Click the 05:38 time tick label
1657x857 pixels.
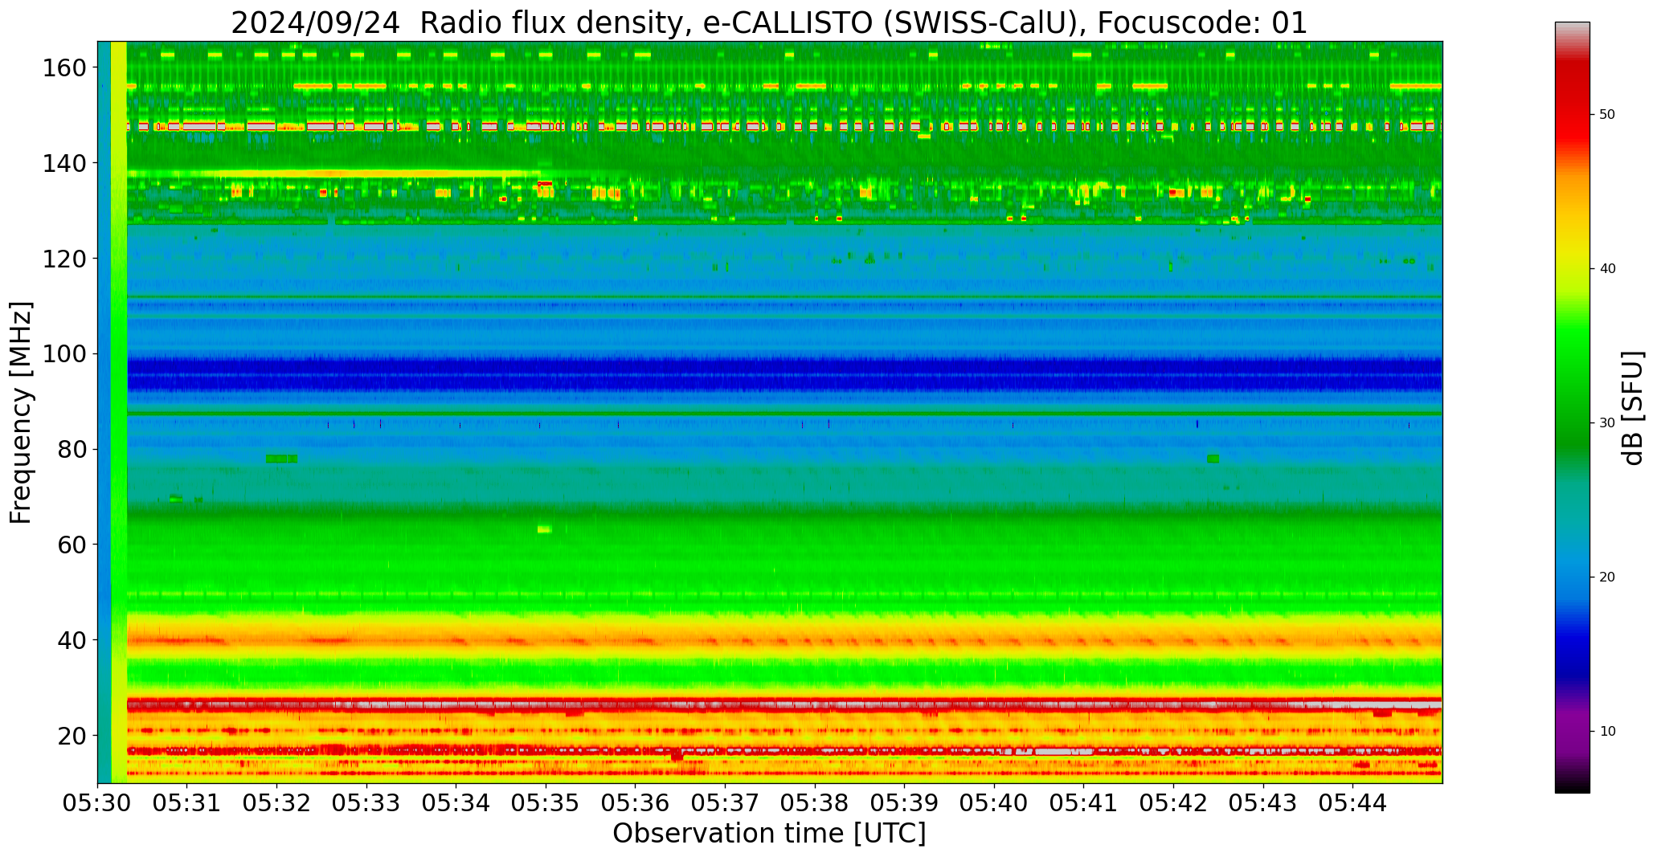(x=815, y=803)
